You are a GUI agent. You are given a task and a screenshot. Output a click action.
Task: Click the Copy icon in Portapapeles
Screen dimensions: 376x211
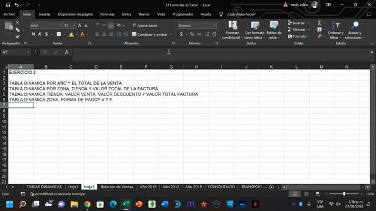(x=18, y=30)
